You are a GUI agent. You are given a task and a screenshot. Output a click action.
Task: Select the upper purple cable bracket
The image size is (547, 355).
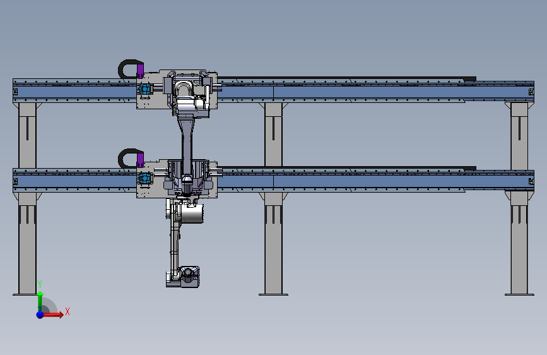[140, 71]
